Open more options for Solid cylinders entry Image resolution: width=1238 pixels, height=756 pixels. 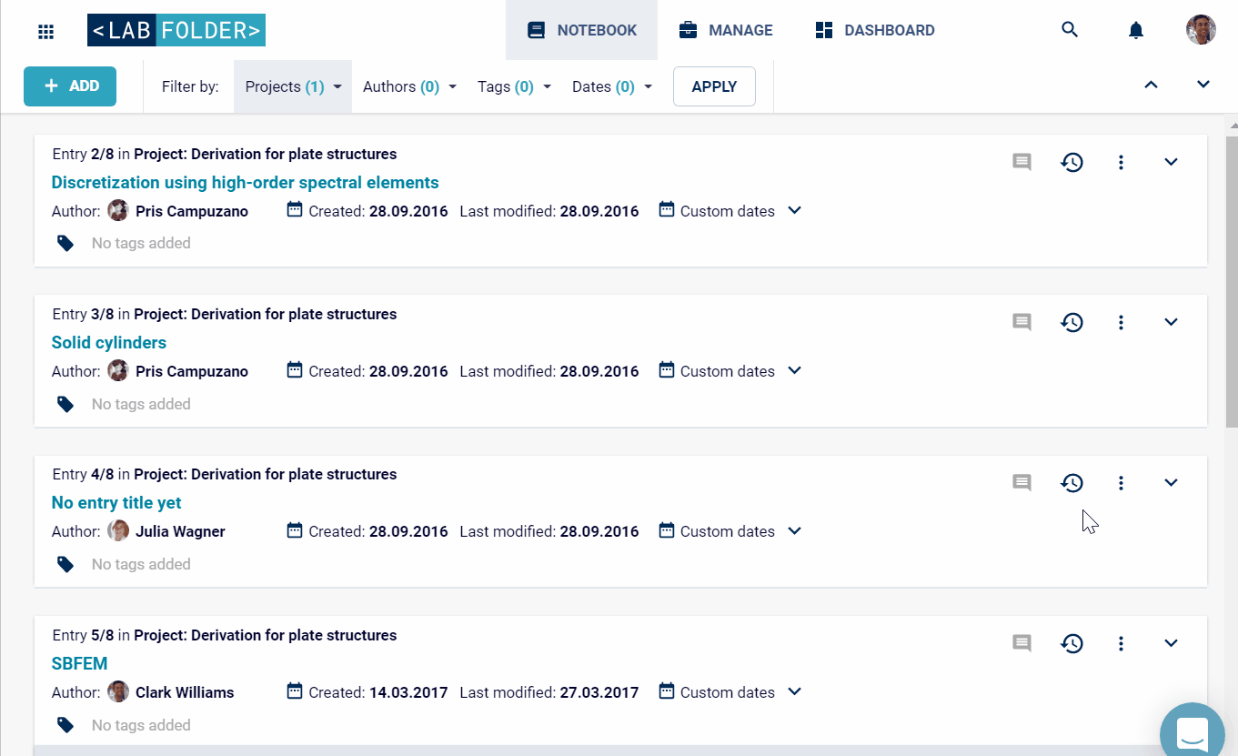1121,322
